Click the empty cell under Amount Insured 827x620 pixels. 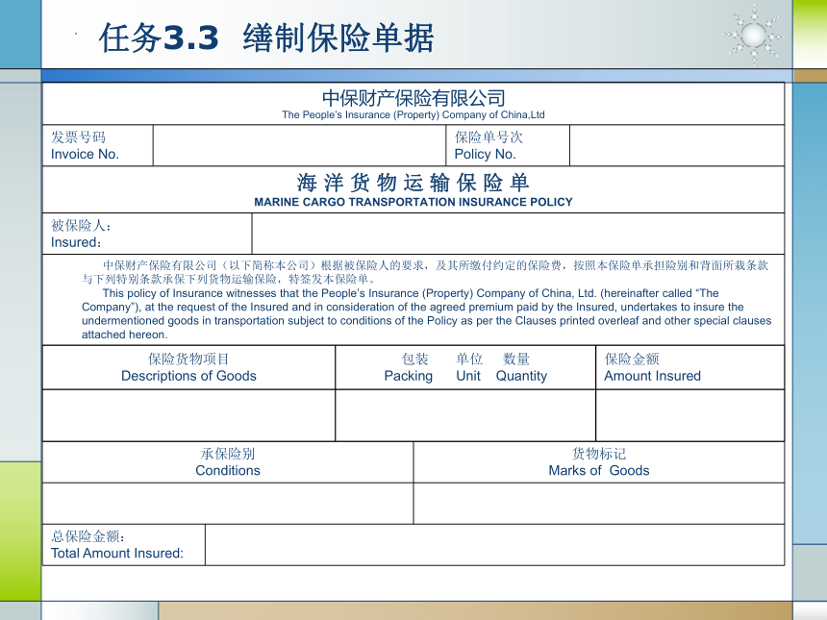click(690, 415)
